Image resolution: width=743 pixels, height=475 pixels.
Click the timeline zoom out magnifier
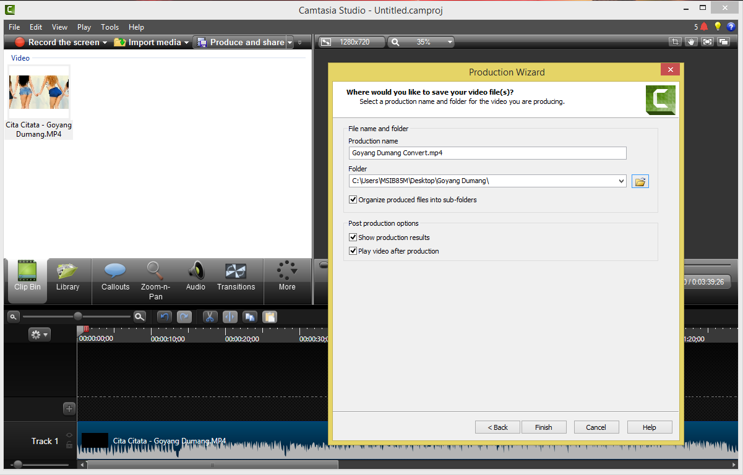point(12,317)
